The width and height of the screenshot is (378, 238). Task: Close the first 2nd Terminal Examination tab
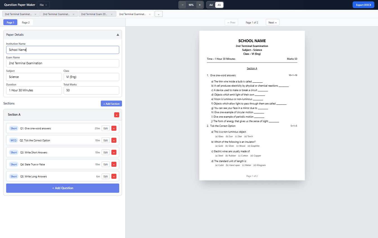[35, 14]
